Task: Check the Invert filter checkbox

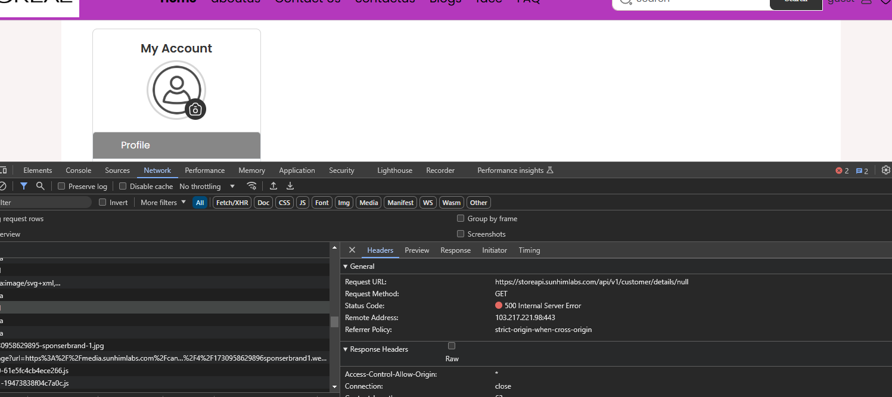Action: click(102, 202)
